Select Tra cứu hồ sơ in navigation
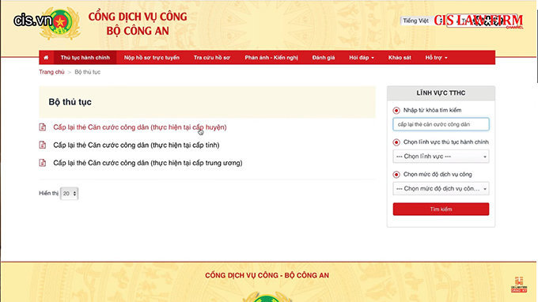Viewport: 538px width, 302px height. tap(212, 58)
